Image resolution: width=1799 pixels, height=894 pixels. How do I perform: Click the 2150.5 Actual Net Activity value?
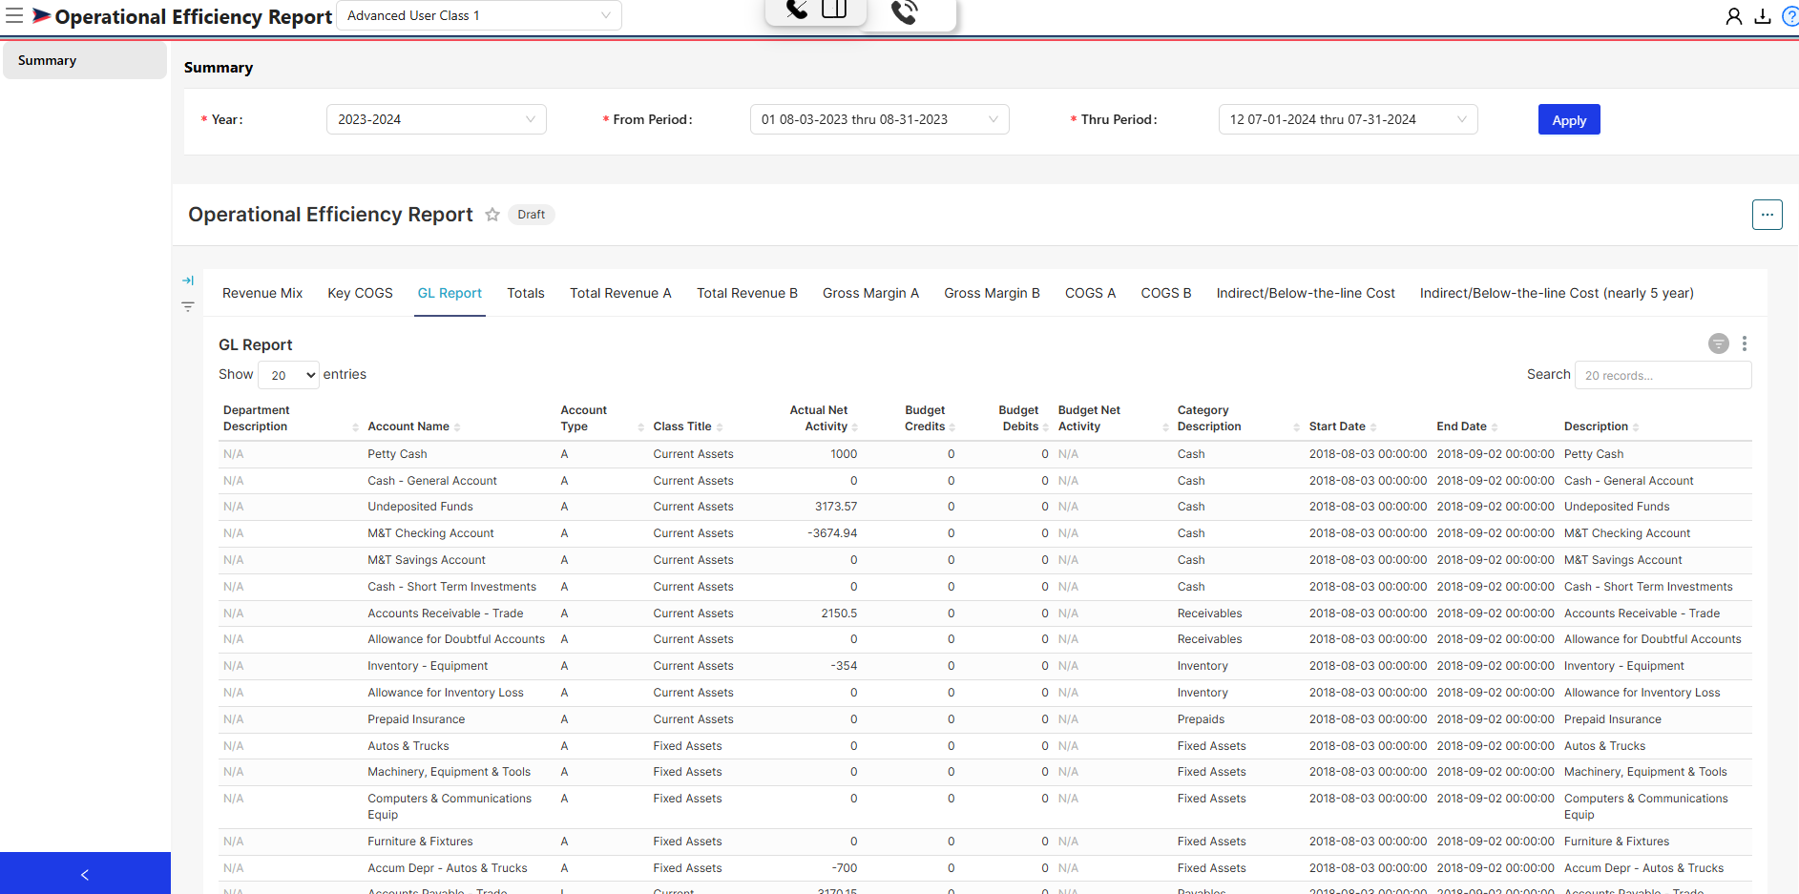[839, 613]
